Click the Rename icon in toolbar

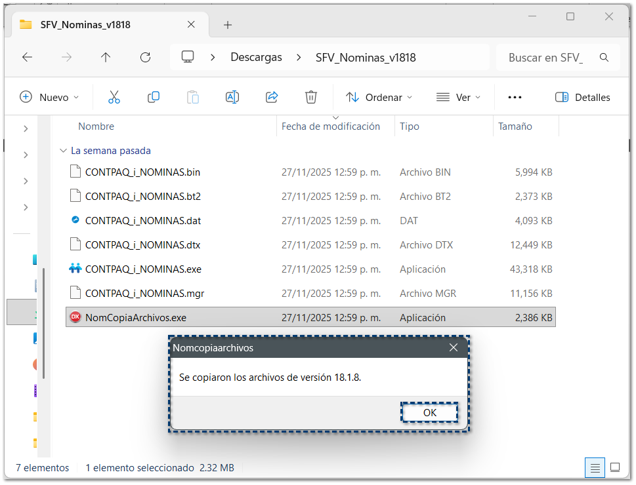coord(232,97)
